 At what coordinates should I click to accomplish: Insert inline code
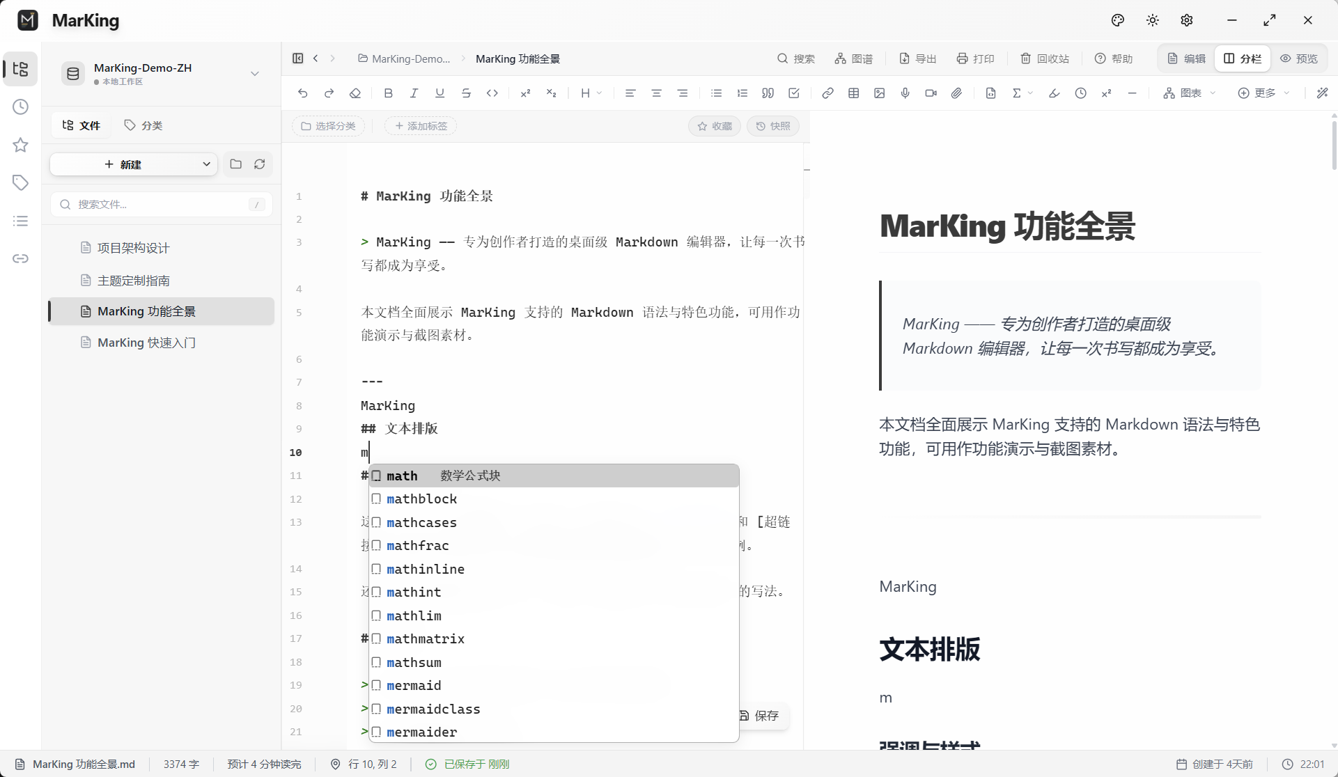pos(492,93)
